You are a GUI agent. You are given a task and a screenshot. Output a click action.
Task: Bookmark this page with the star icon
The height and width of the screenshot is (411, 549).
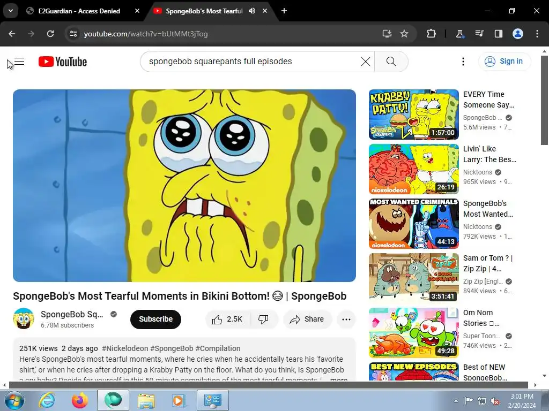point(404,34)
